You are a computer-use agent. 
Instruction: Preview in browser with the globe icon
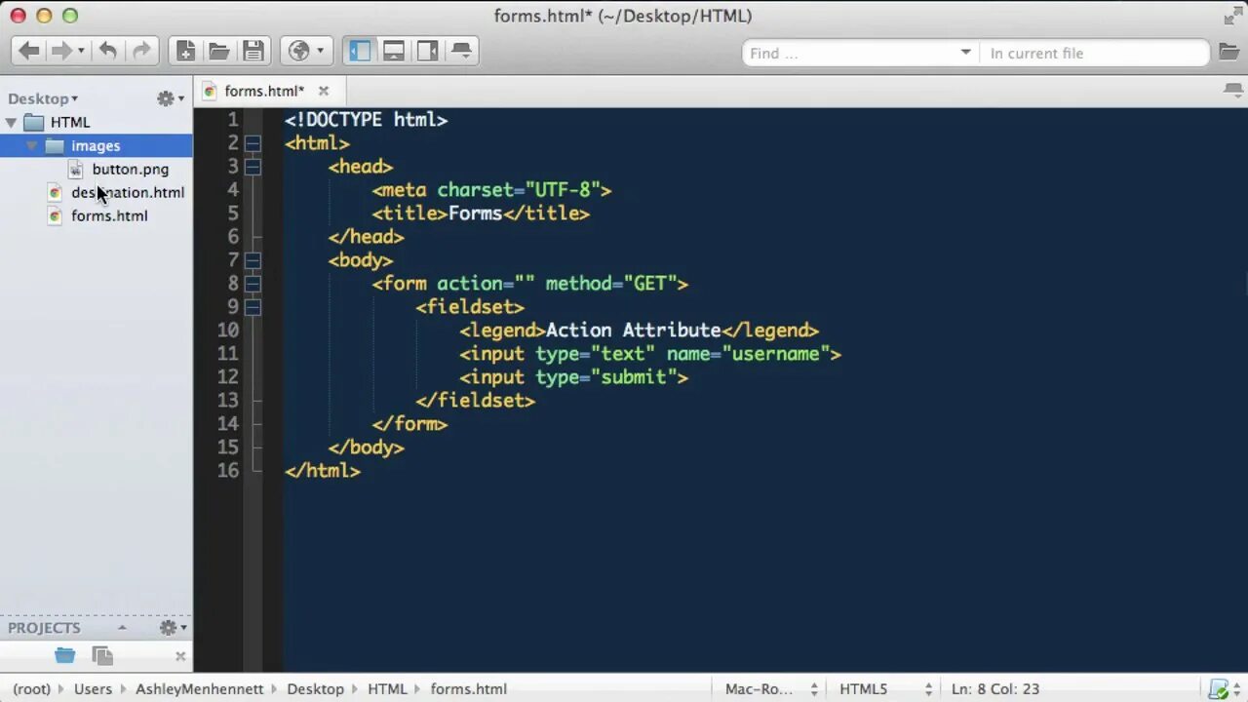point(299,51)
